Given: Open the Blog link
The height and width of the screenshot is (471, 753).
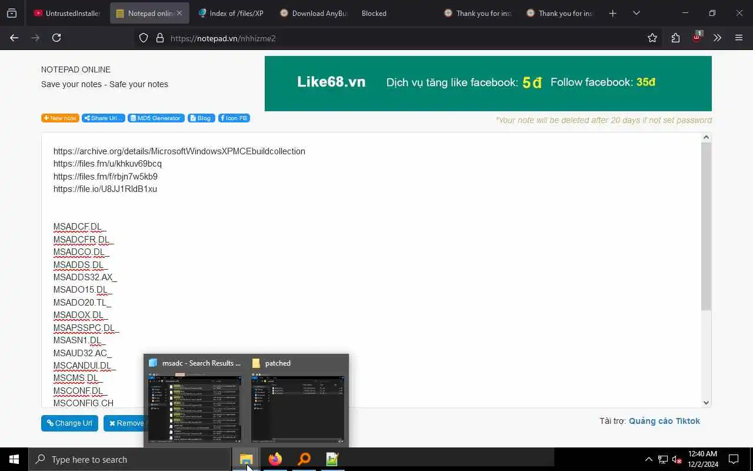Looking at the screenshot, I should click(201, 118).
